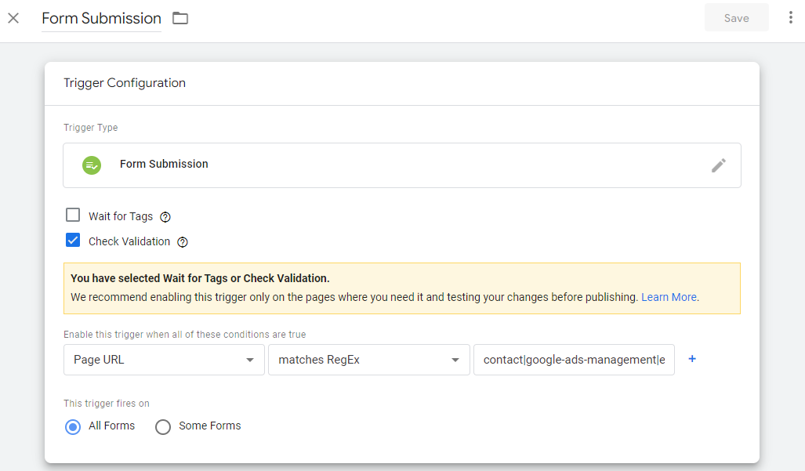This screenshot has width=805, height=471.
Task: Open the three-dot more options menu
Action: point(791,18)
